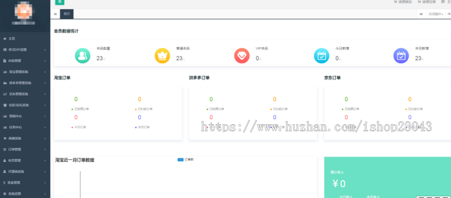Click the 会员数量 value 23
Image resolution: width=451 pixels, height=198 pixels.
(100, 59)
